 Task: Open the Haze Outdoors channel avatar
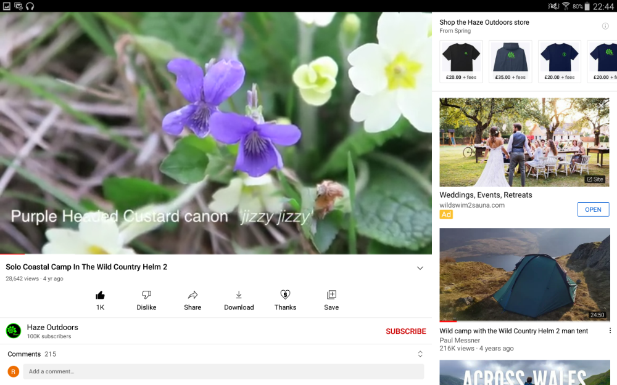[x=14, y=331]
